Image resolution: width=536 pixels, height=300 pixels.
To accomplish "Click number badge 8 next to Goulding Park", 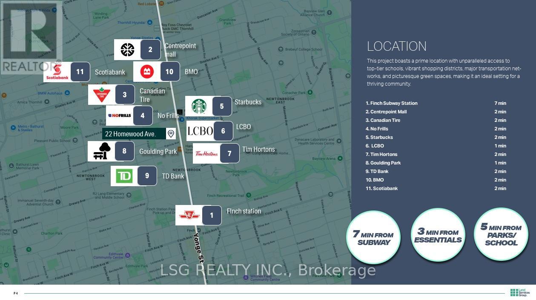I will pos(124,151).
